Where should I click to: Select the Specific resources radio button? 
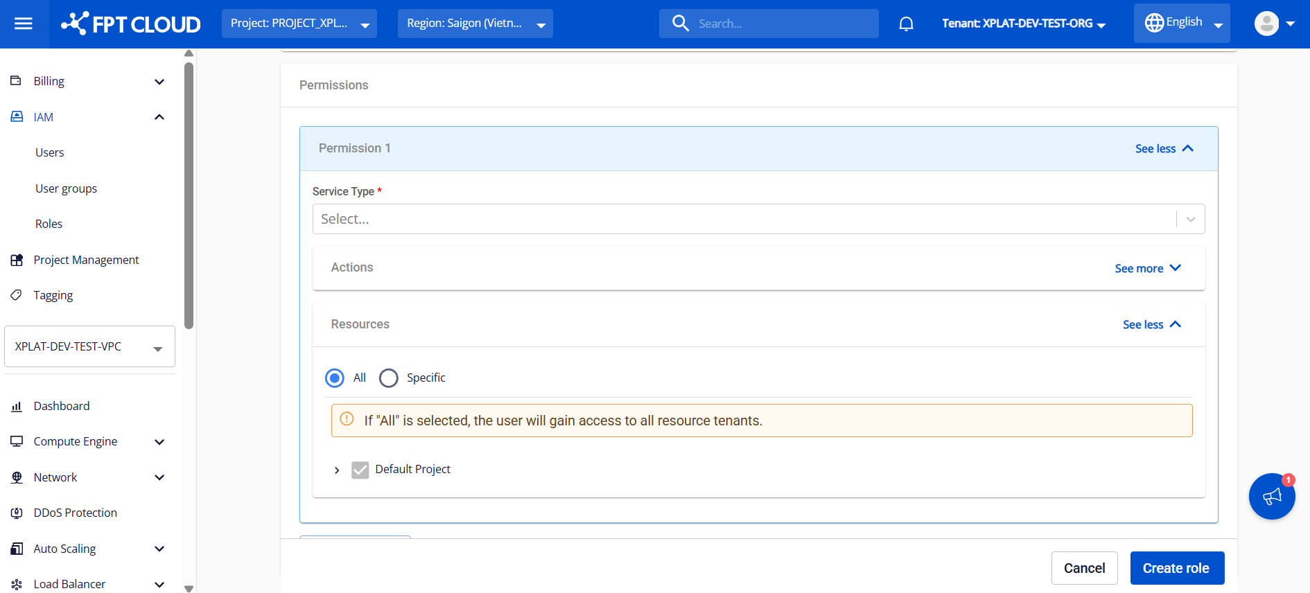(389, 378)
